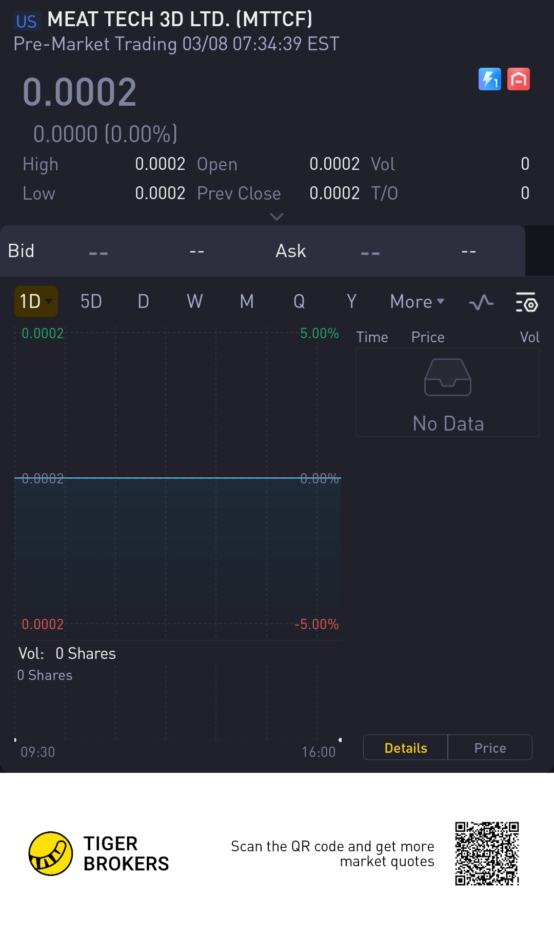Tap the blue lightning quick-trade icon
This screenshot has width=554, height=935.
[489, 80]
